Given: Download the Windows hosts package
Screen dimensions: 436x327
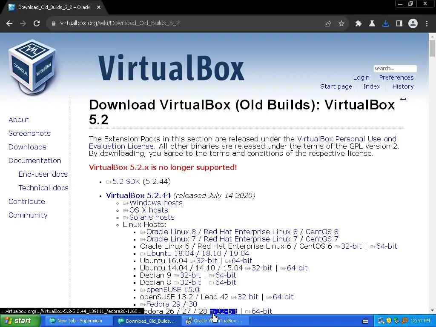Looking at the screenshot, I should coord(156,203).
